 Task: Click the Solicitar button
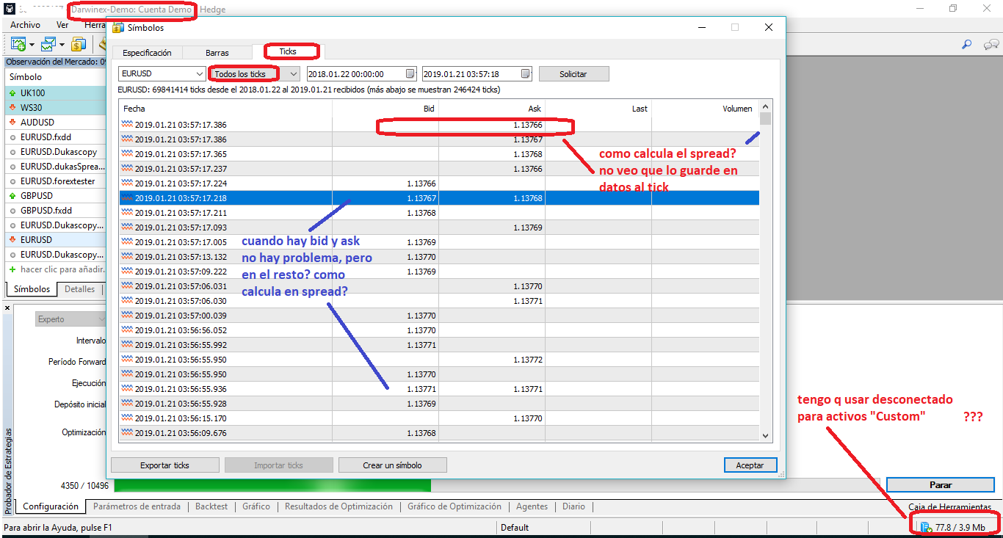click(573, 74)
